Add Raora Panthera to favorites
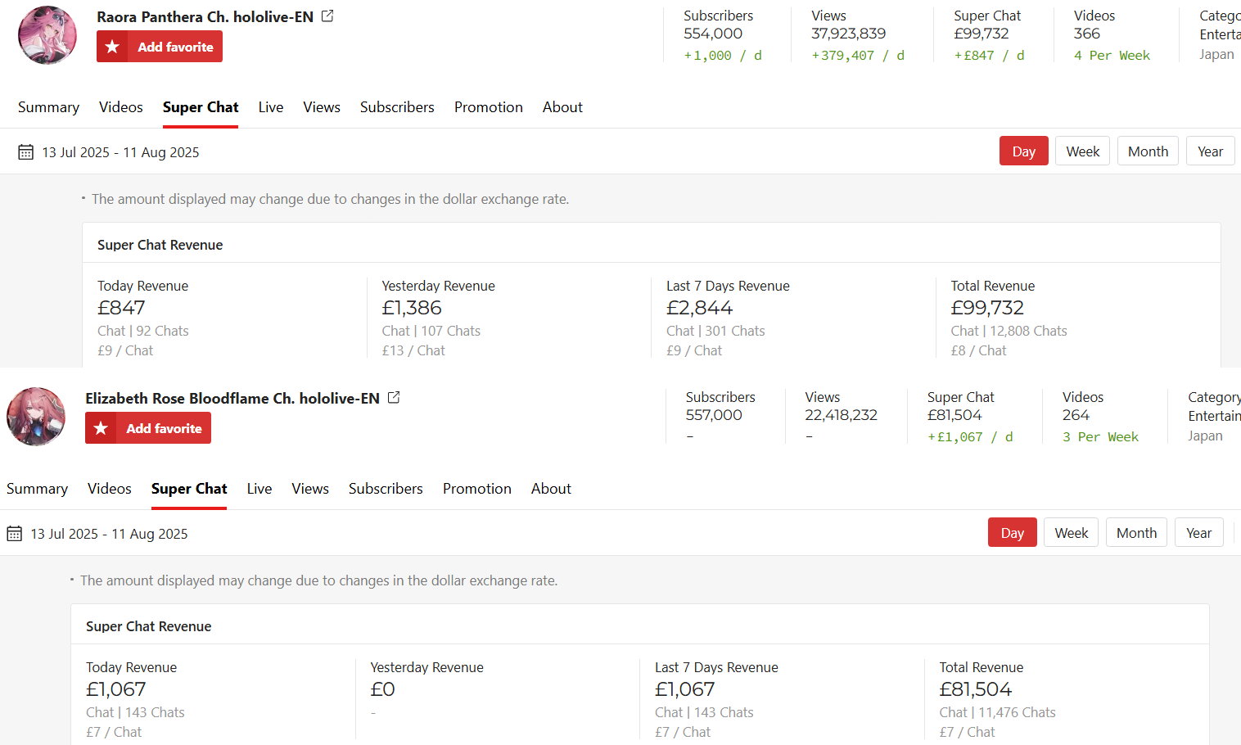 160,47
